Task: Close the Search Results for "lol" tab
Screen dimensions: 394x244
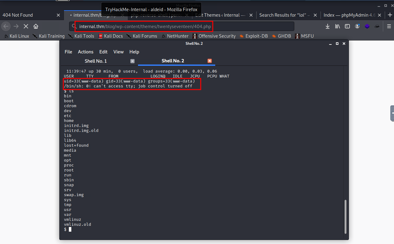Action: click(x=315, y=15)
